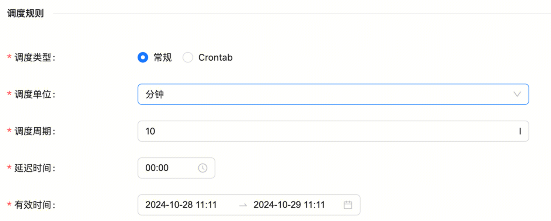Click the 调度规则 section heading

click(x=25, y=14)
